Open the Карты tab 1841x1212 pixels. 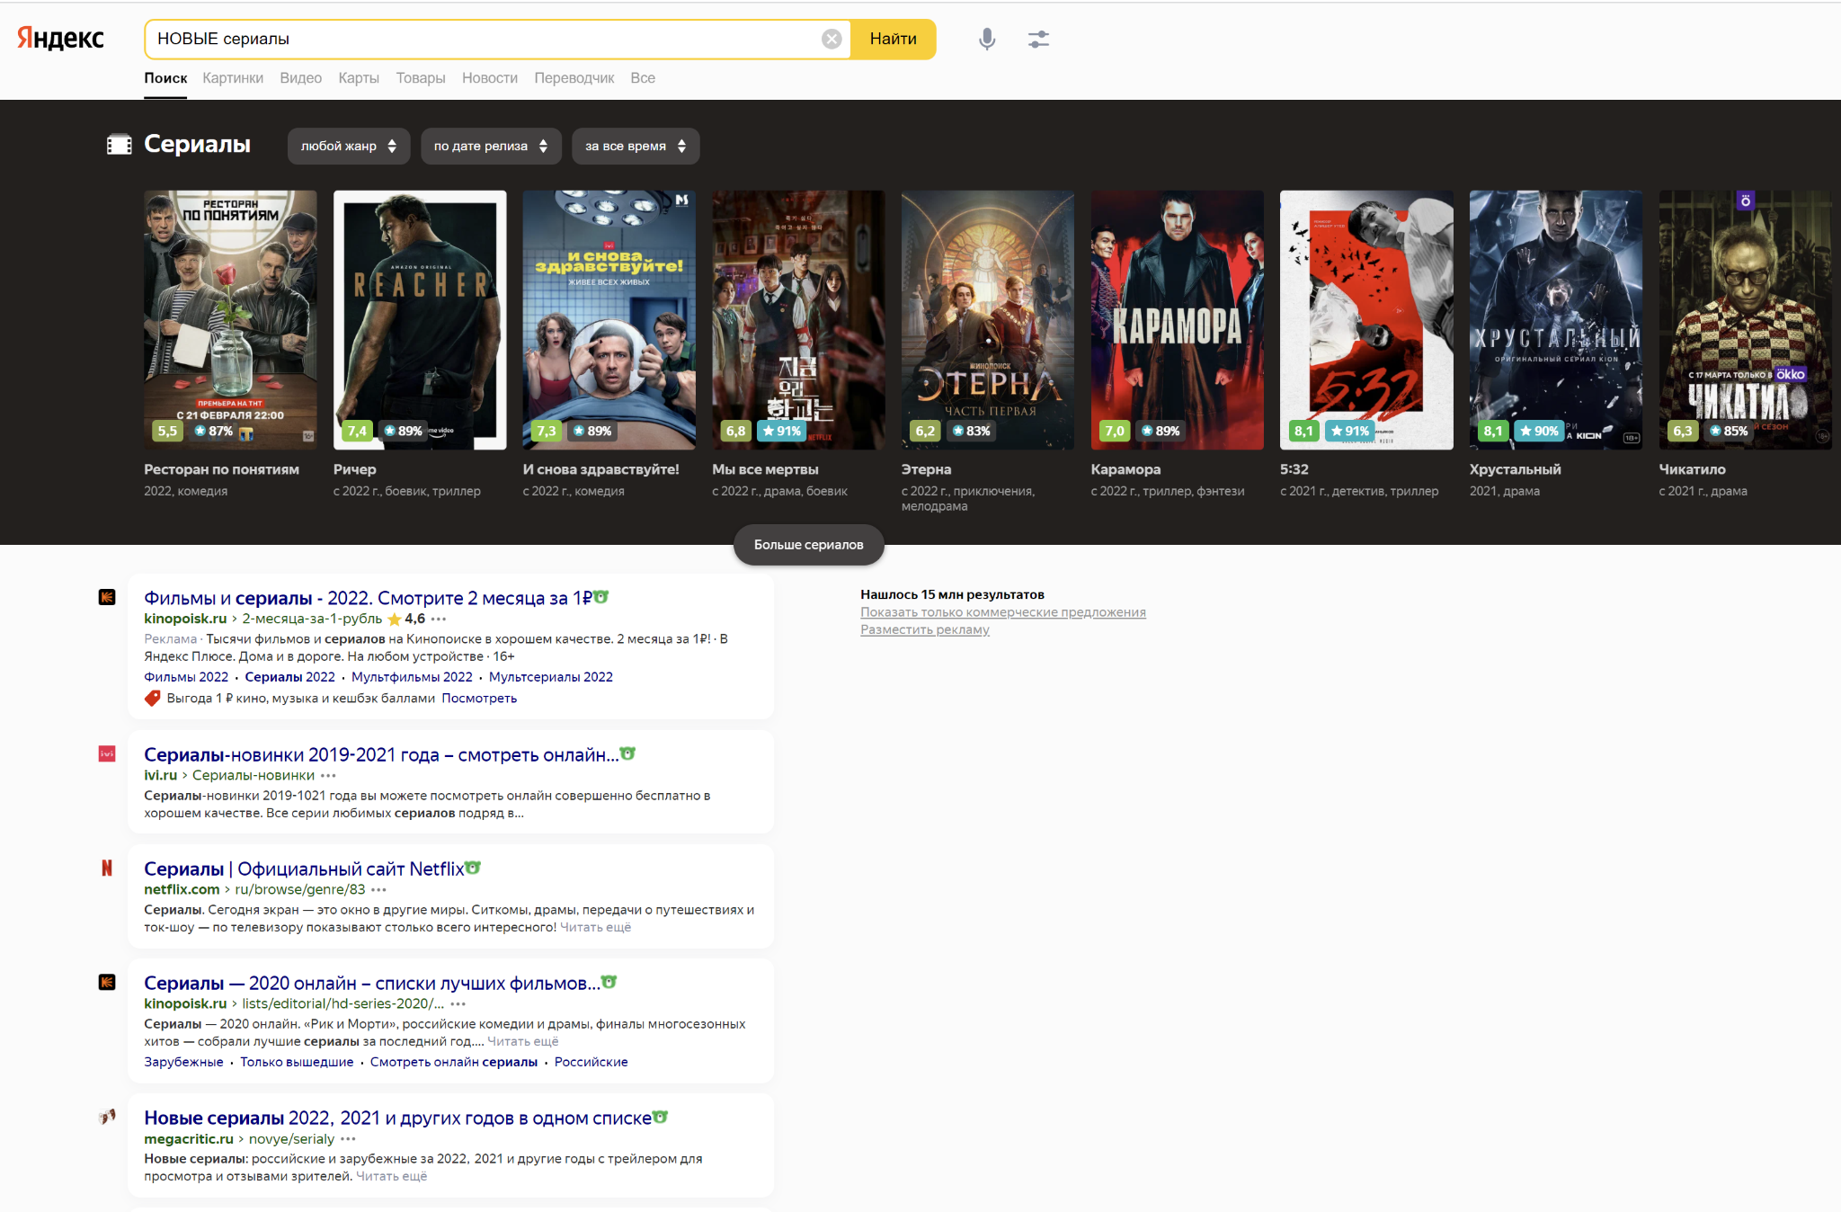click(x=359, y=78)
